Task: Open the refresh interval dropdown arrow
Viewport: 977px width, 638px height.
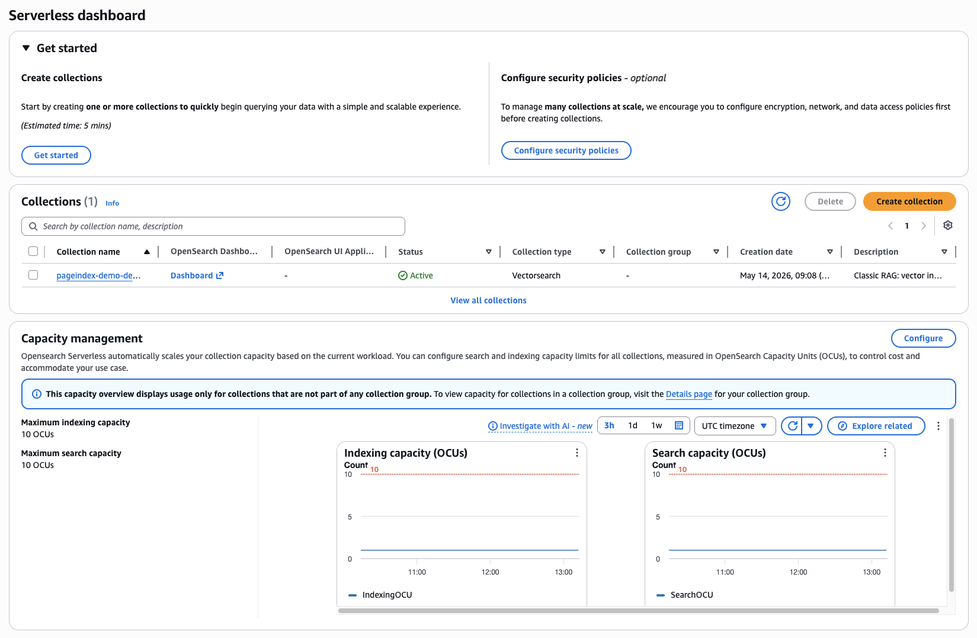Action: [x=811, y=426]
